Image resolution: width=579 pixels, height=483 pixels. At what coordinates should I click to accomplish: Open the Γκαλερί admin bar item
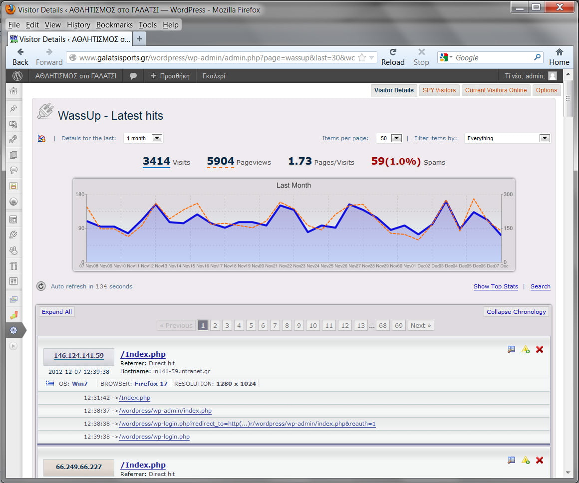pos(214,76)
